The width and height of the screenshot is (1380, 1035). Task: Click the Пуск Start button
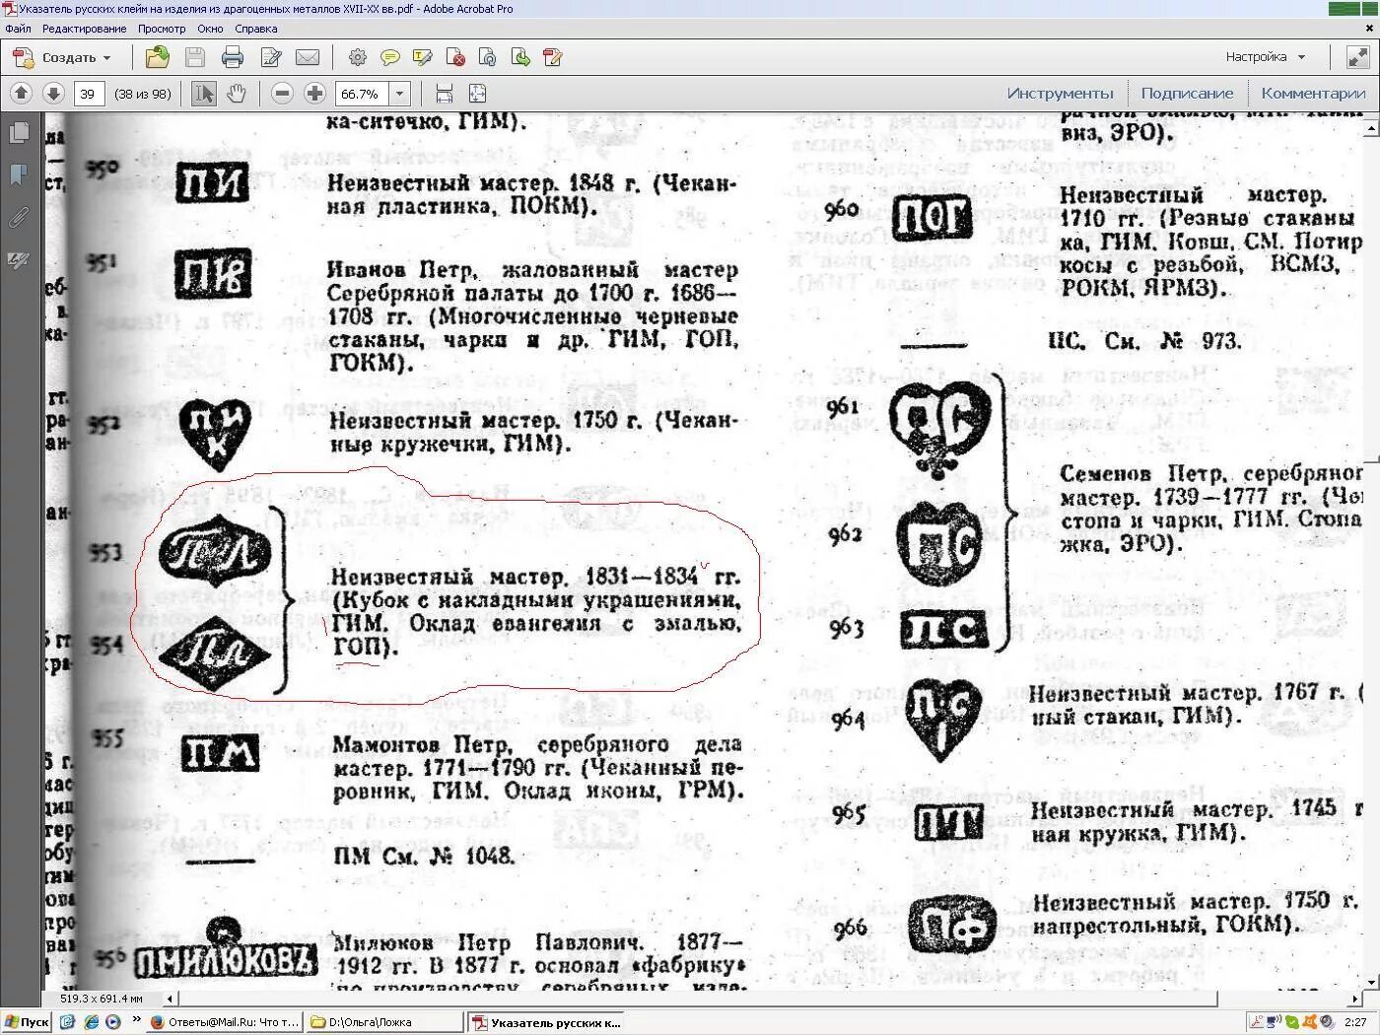click(27, 1022)
